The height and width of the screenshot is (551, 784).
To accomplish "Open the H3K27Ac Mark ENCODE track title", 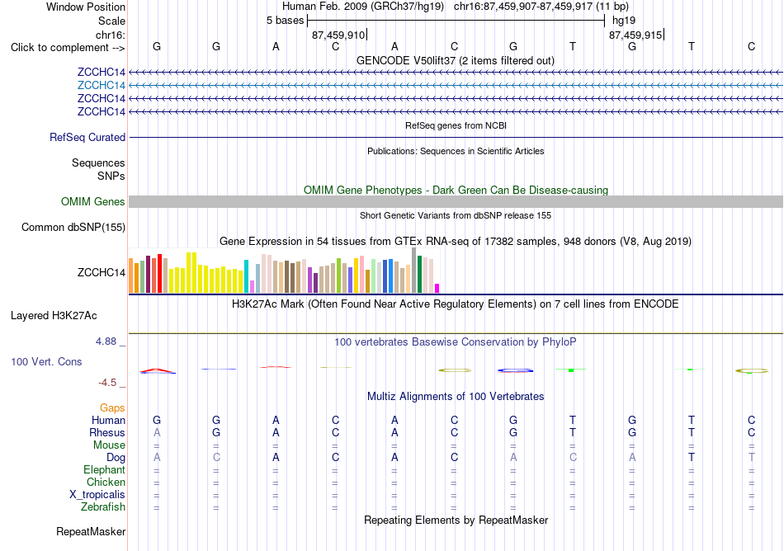I will pos(455,304).
